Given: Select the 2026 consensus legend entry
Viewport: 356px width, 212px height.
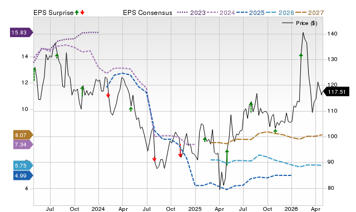Looking at the screenshot, I should (280, 13).
